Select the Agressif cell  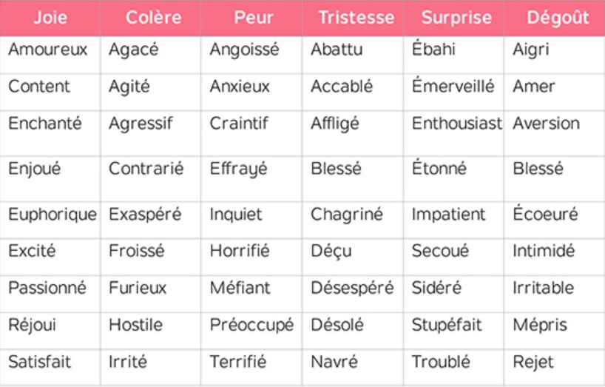click(141, 124)
